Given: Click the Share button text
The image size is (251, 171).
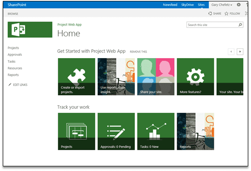Looking at the screenshot, I should (x=217, y=13).
